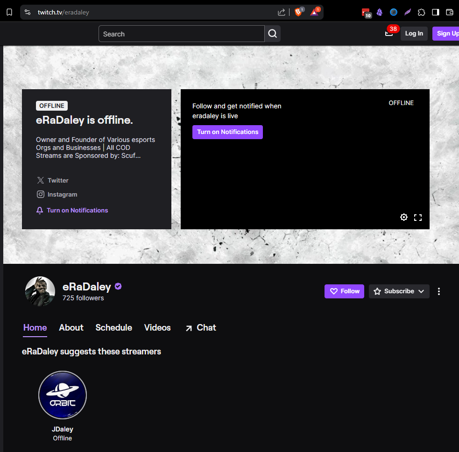Click eRaDaley's profile avatar
The width and height of the screenshot is (459, 452).
tap(40, 291)
